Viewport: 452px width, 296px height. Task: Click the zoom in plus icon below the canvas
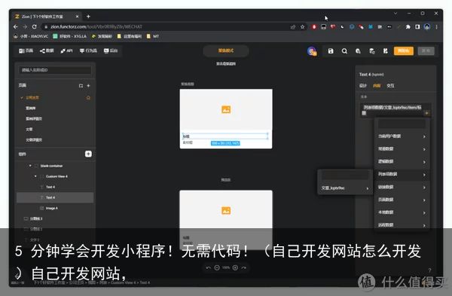click(x=235, y=267)
